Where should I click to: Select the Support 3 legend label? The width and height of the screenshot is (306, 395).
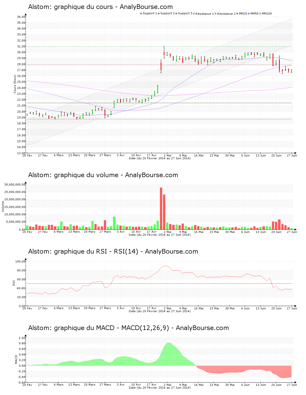(185, 14)
